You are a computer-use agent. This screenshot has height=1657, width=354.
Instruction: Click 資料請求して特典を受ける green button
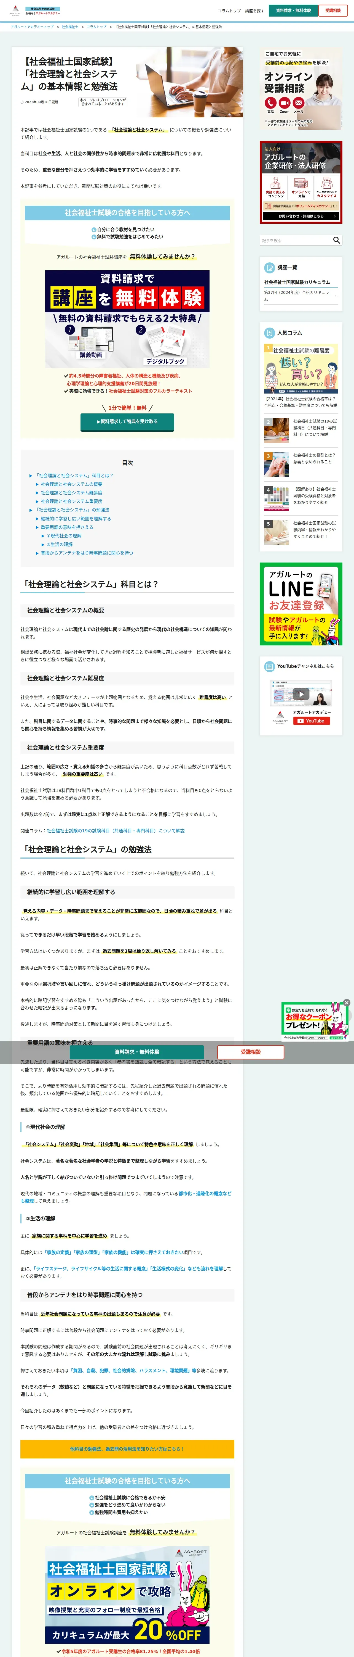(x=127, y=421)
